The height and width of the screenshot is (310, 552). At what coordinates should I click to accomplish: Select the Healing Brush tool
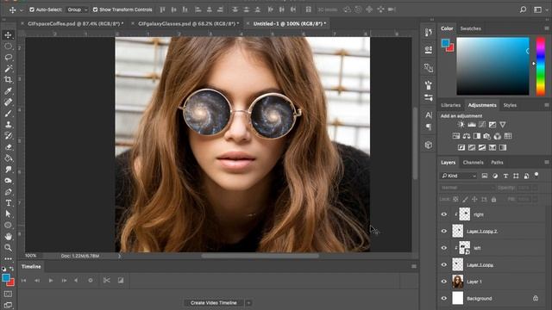tap(8, 102)
